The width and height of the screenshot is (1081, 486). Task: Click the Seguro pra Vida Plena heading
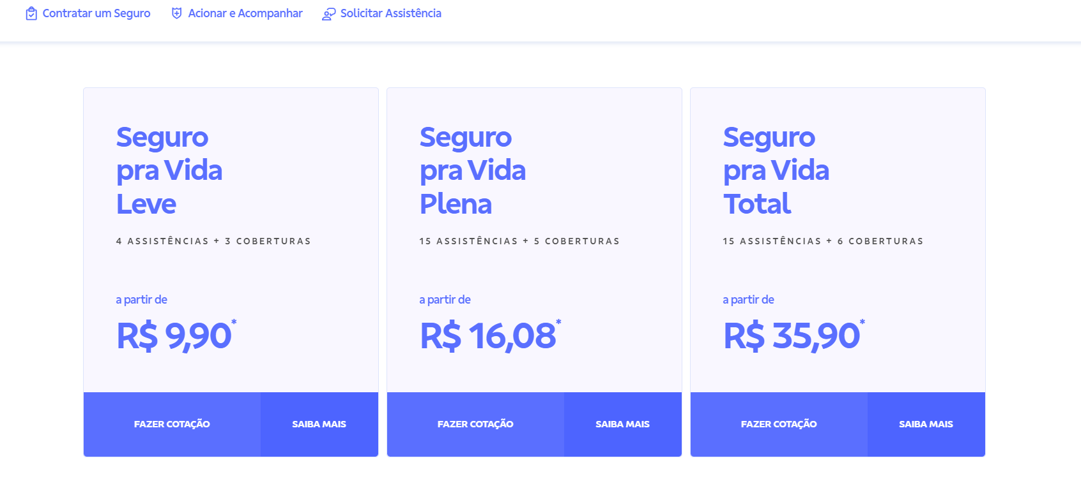click(x=473, y=170)
